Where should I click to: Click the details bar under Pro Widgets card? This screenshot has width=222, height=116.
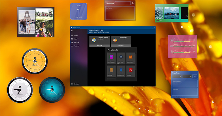pyautogui.click(x=121, y=46)
